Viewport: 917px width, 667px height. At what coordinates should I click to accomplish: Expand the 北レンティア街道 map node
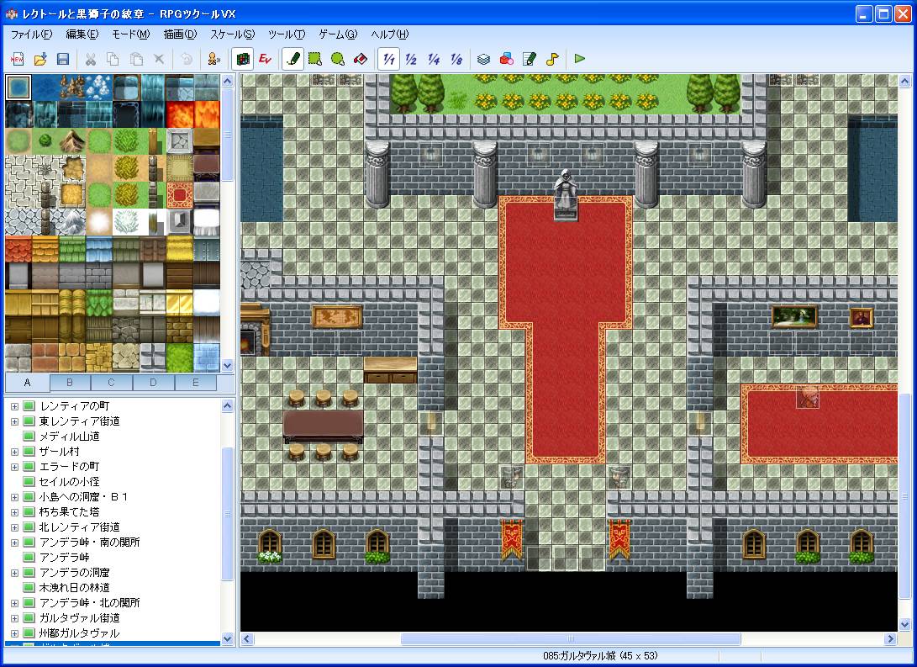pos(14,527)
